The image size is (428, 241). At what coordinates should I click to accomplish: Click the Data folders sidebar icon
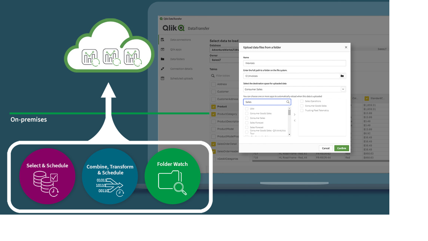coord(162,59)
